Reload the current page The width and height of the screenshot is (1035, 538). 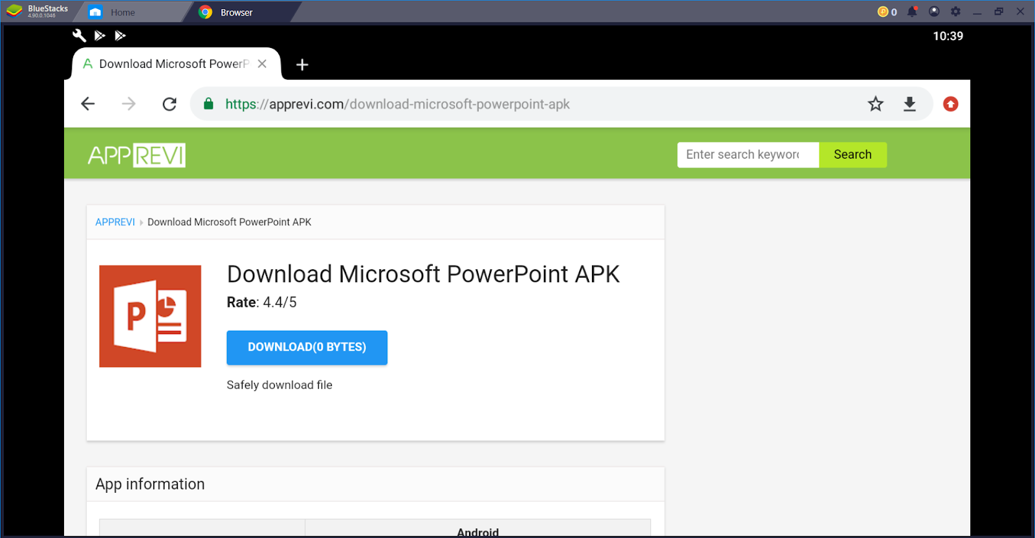point(169,104)
